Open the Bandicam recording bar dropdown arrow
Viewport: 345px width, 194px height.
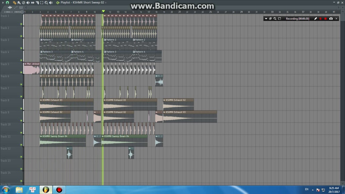266,19
